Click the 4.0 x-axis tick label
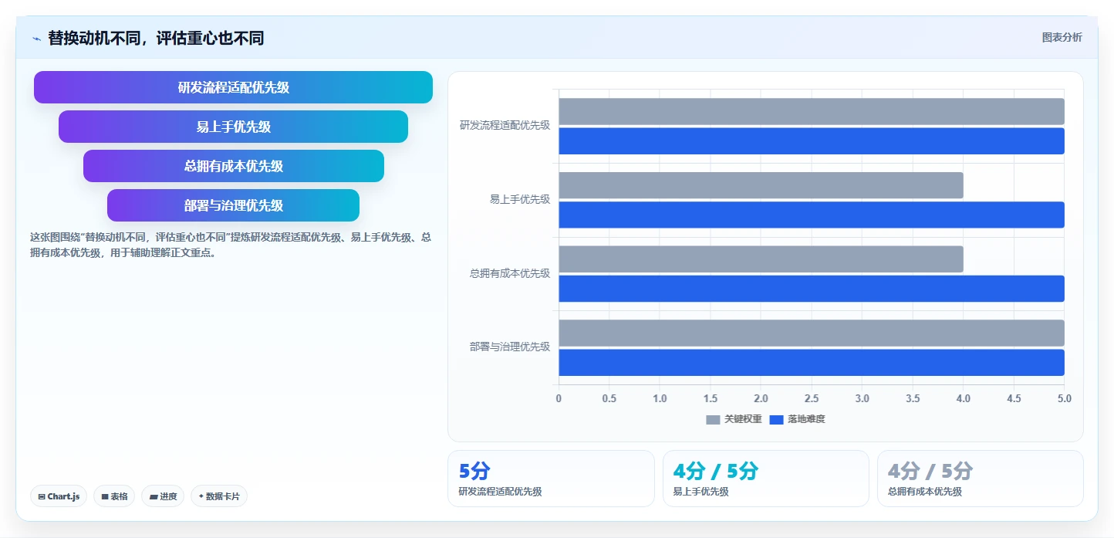1114x538 pixels. click(964, 398)
